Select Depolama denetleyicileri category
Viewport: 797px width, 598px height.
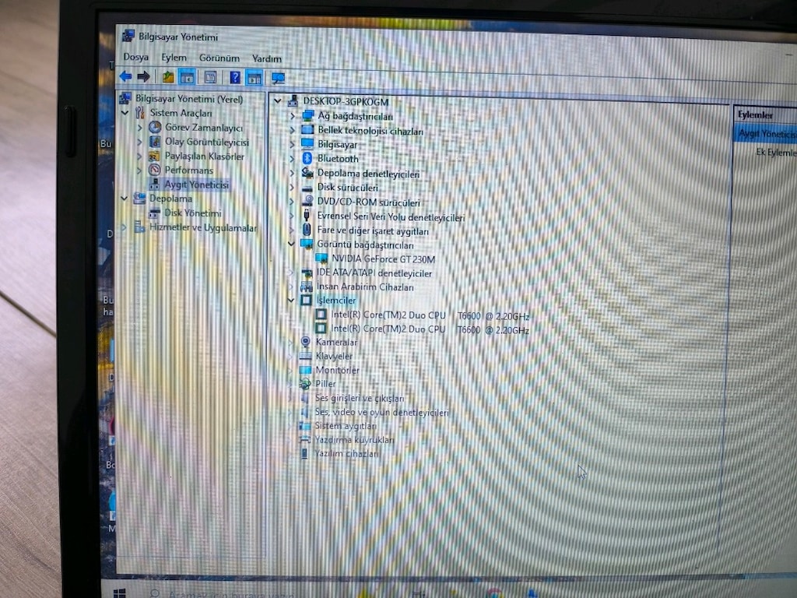point(368,174)
